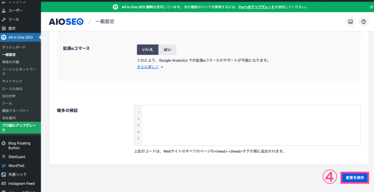Click the green banner AIOSEO round icon

pos(116,7)
